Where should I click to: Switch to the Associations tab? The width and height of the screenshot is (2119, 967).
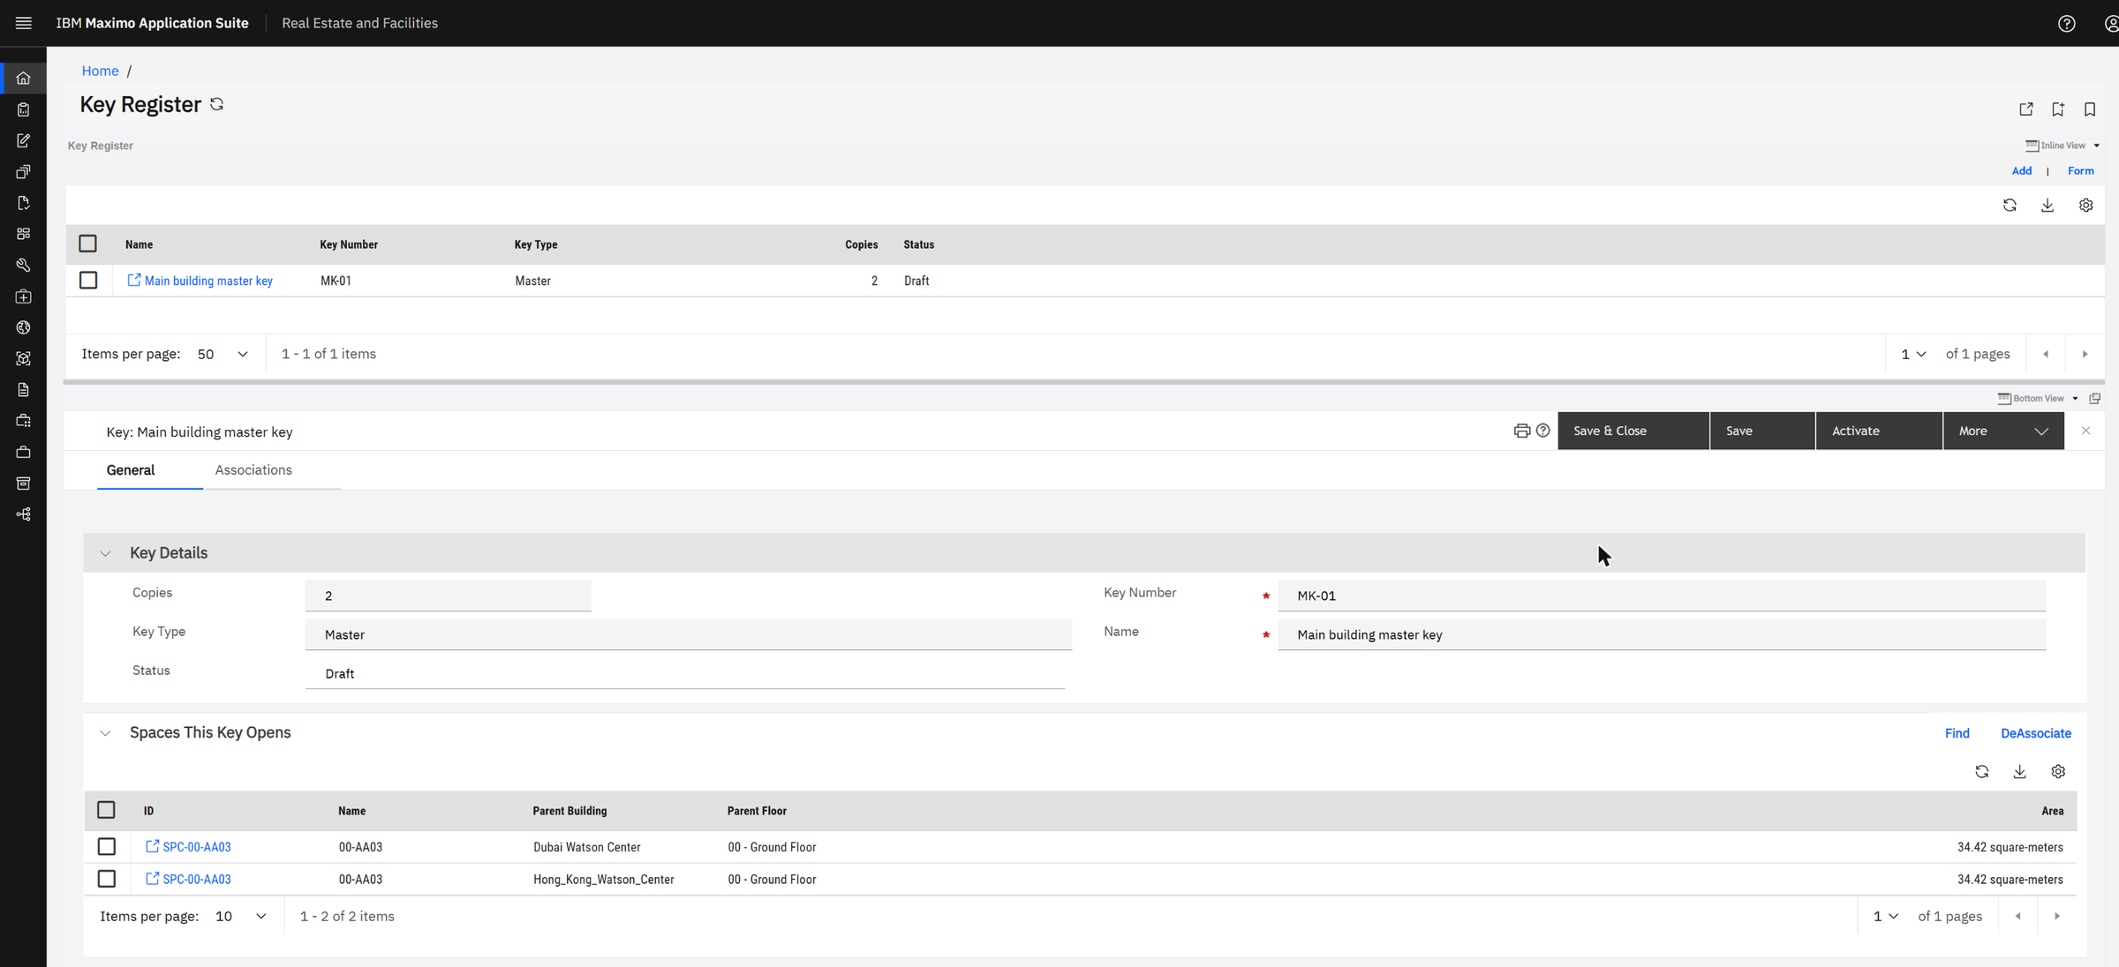[253, 470]
